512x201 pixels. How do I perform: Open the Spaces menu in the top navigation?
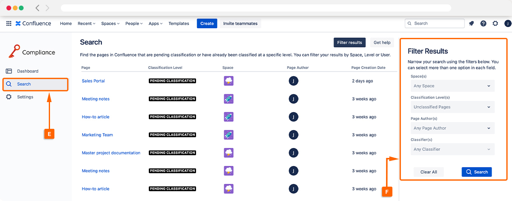tap(110, 24)
